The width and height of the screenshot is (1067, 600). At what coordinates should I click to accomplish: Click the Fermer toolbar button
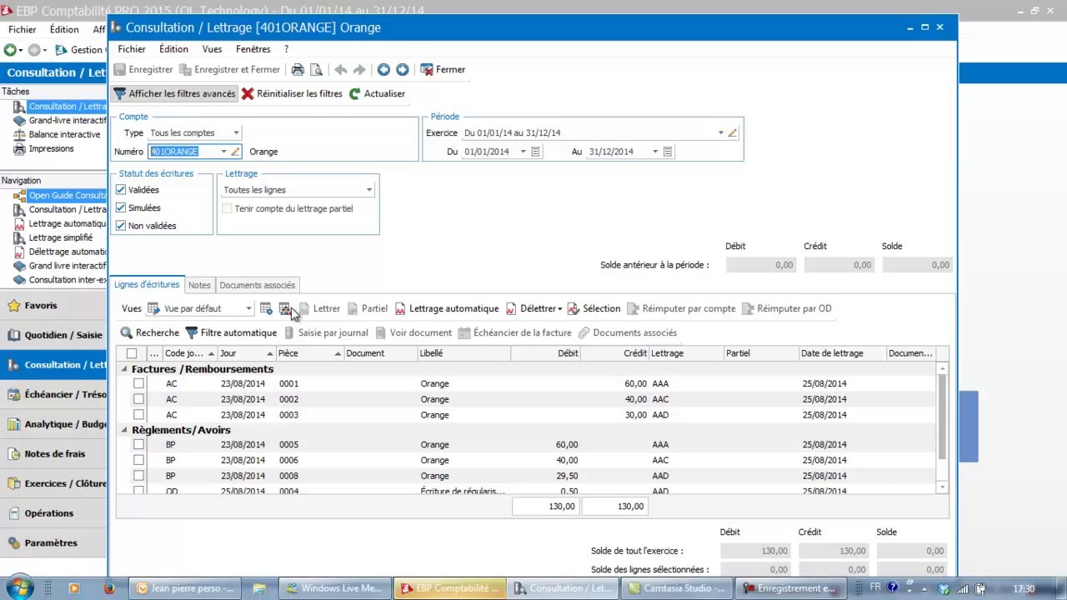pyautogui.click(x=443, y=70)
